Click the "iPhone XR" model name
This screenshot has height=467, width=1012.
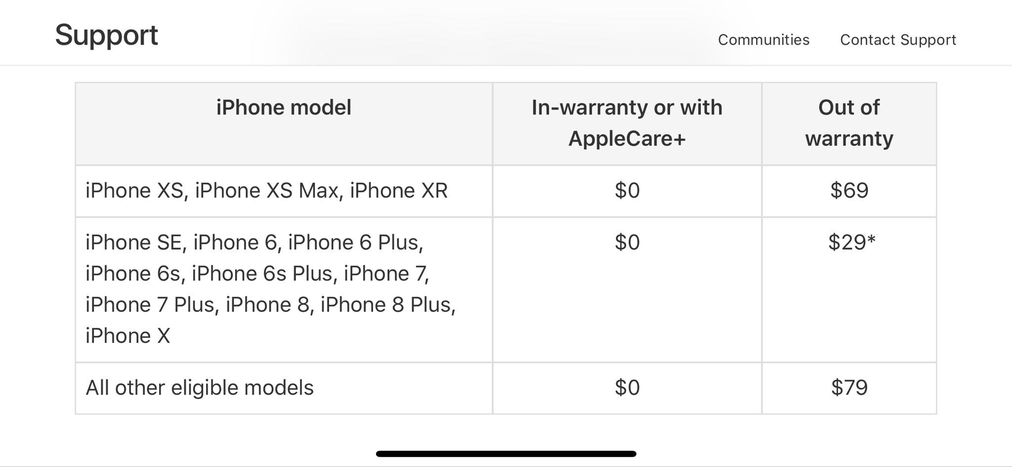tap(399, 191)
